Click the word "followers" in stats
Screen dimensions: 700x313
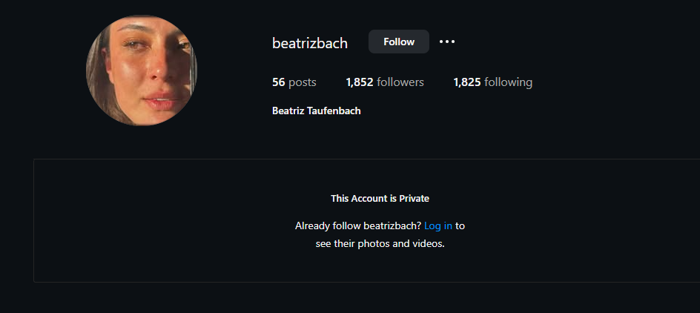point(400,82)
